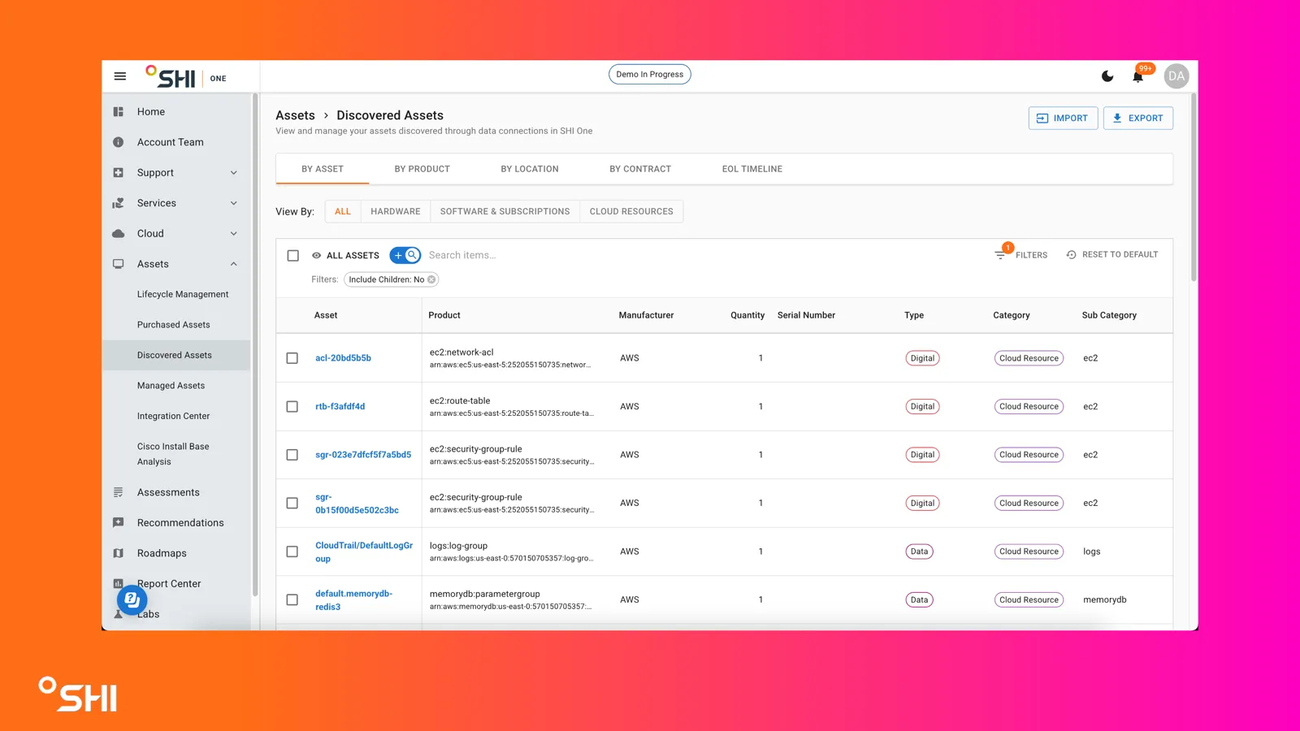Image resolution: width=1300 pixels, height=731 pixels.
Task: Open Integration Center in sidebar
Action: [173, 417]
